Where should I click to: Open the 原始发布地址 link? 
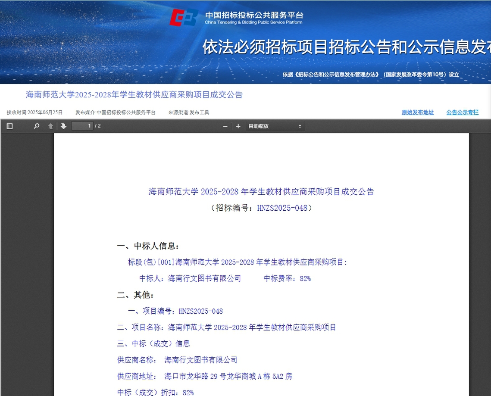pos(417,112)
